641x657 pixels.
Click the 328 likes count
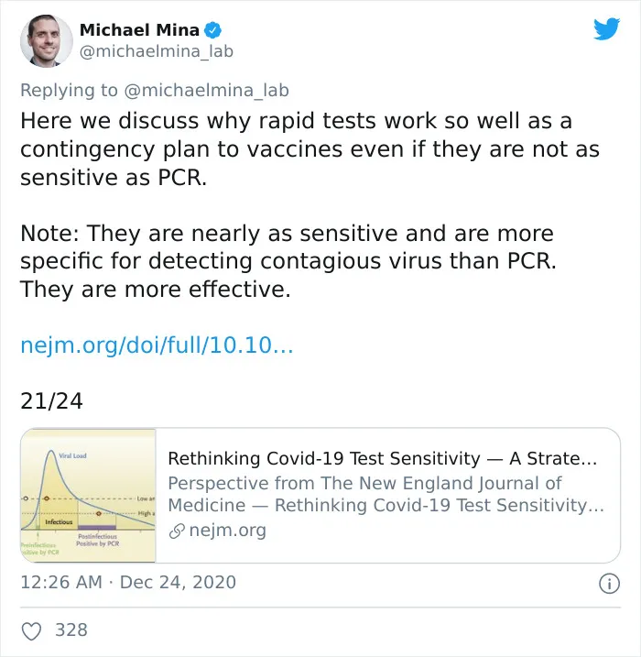pos(71,630)
